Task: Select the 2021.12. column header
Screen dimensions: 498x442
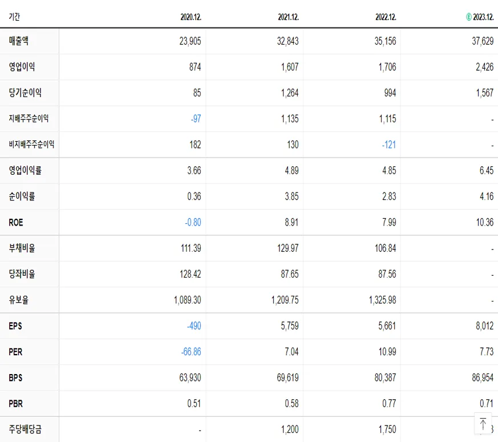Action: tap(289, 17)
